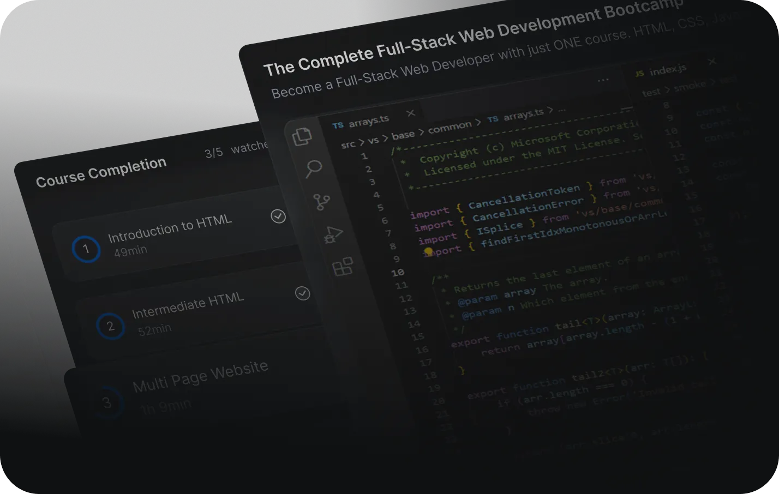Viewport: 779px width, 494px height.
Task: Select the src breadcrumb
Action: (x=347, y=144)
